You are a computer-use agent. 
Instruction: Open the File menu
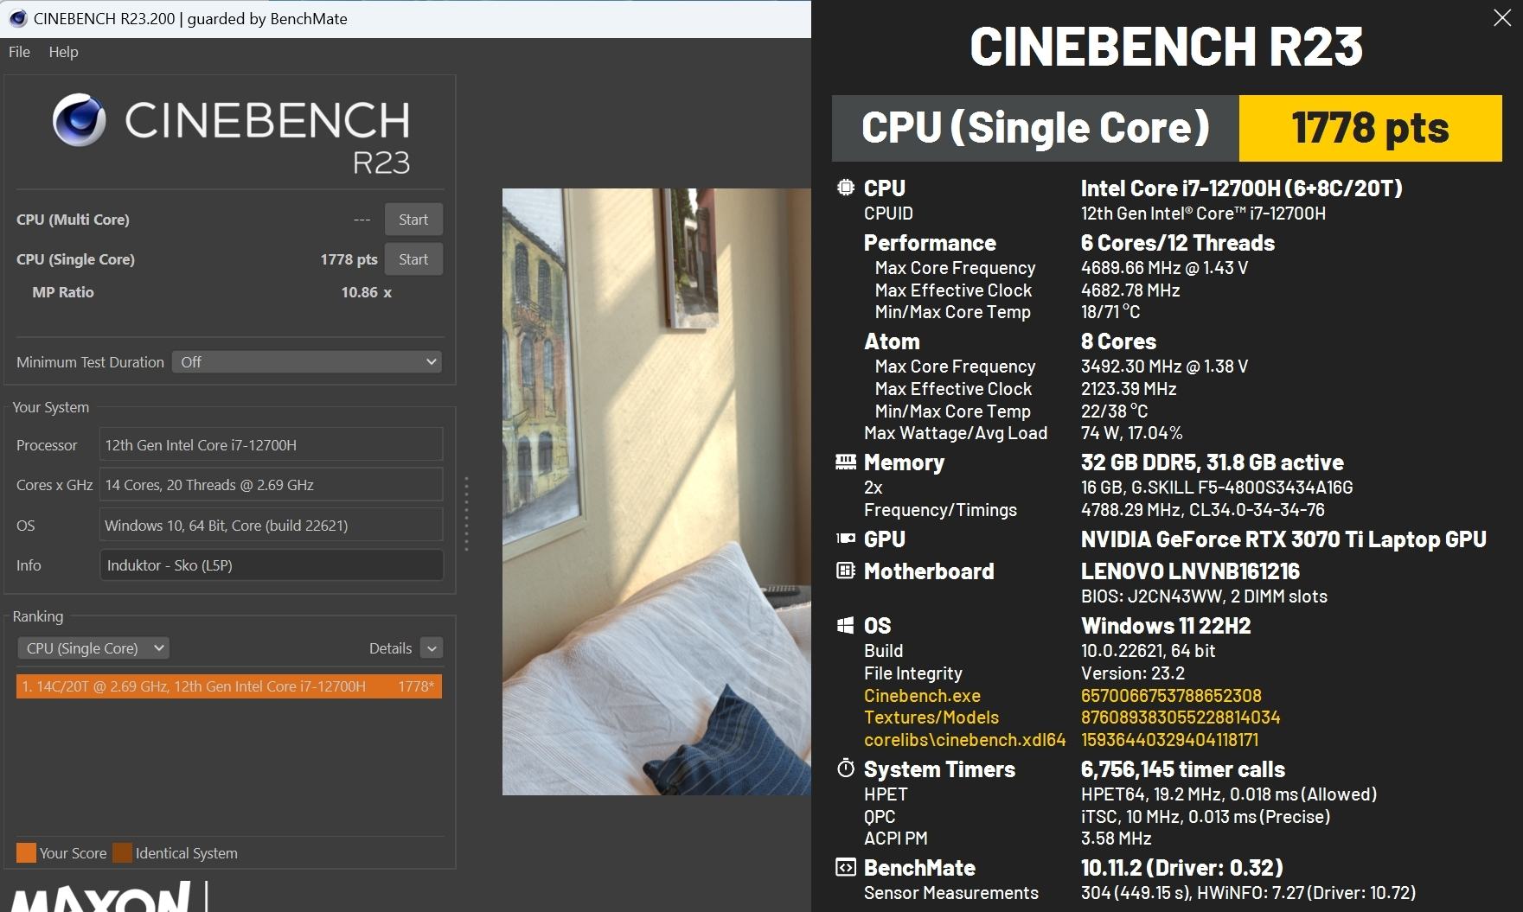[19, 52]
